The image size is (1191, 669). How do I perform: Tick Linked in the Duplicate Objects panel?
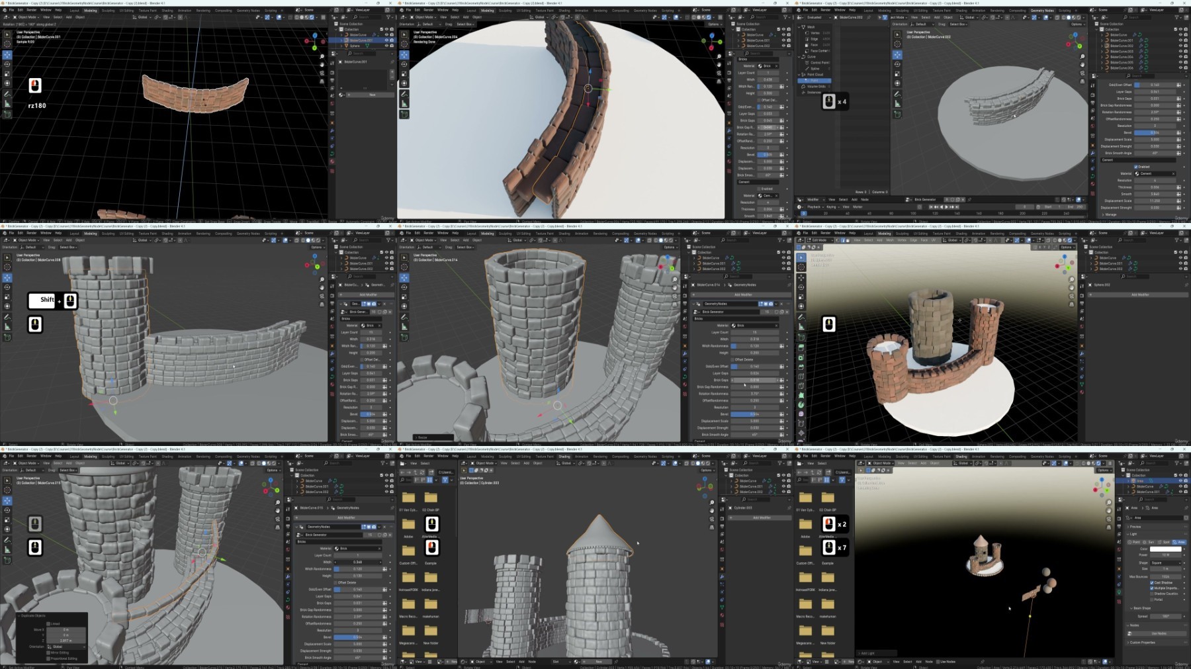49,623
